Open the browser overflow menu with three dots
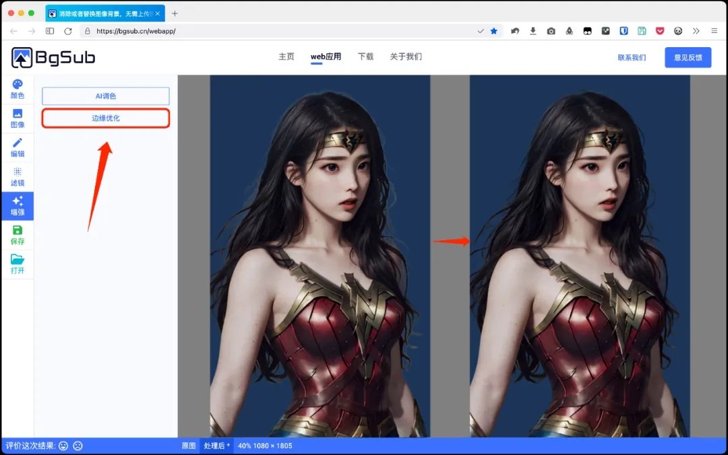 click(714, 31)
